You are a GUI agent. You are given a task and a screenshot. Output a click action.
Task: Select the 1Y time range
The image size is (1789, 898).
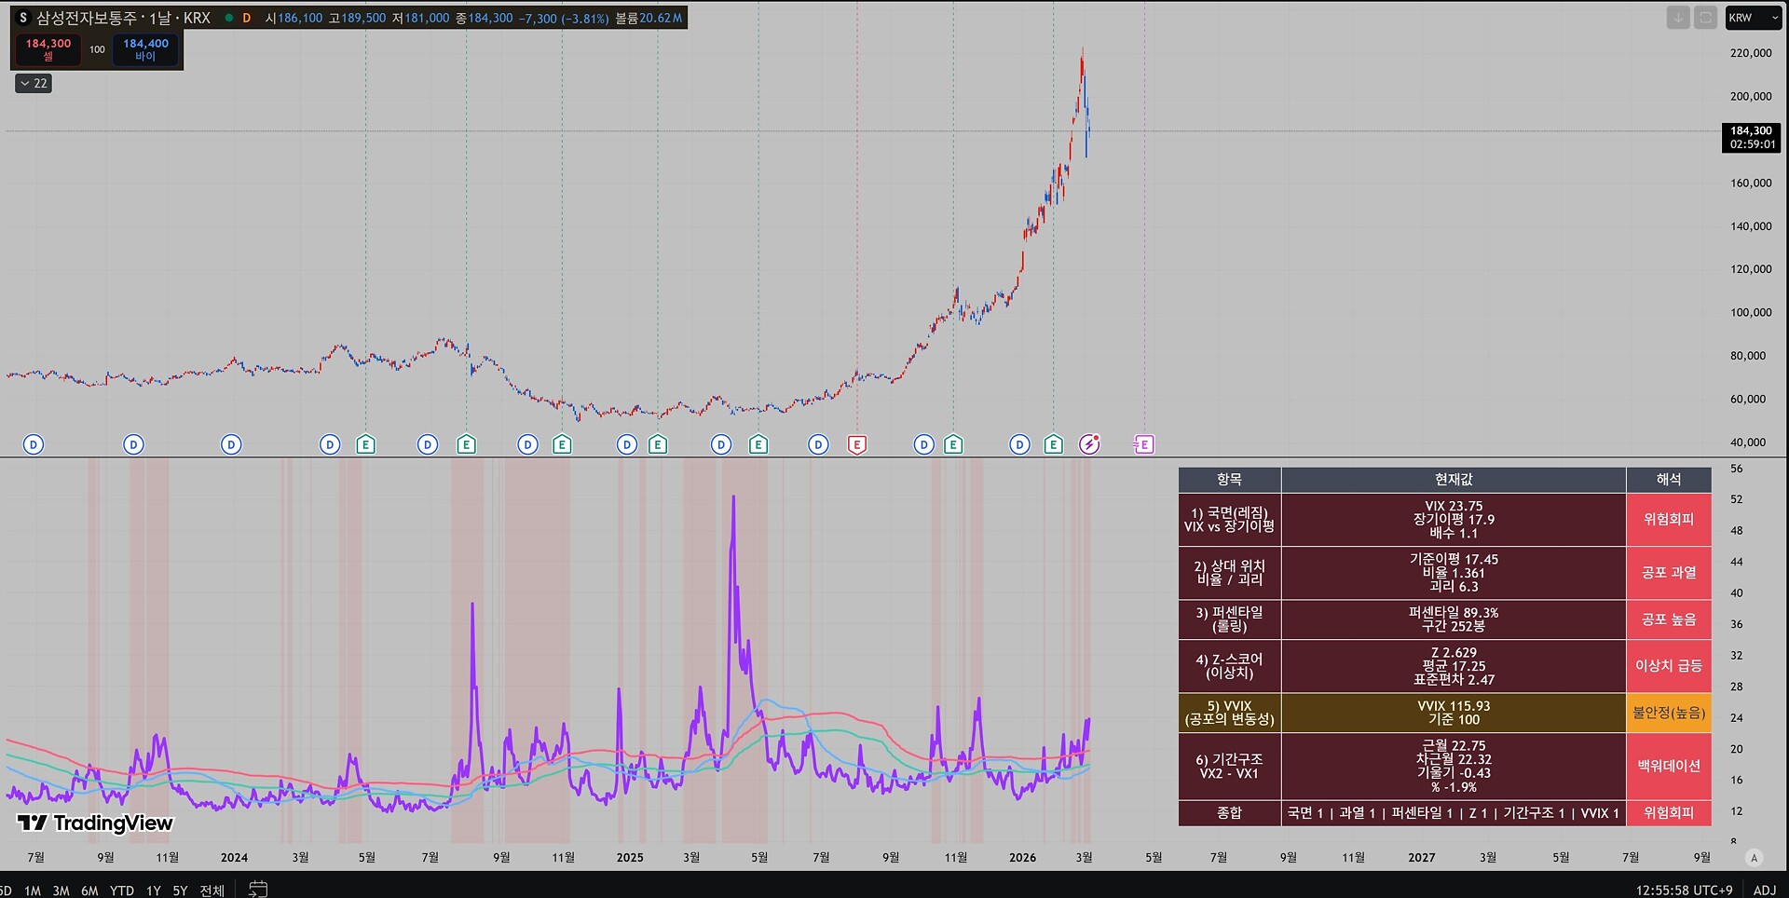pyautogui.click(x=154, y=891)
